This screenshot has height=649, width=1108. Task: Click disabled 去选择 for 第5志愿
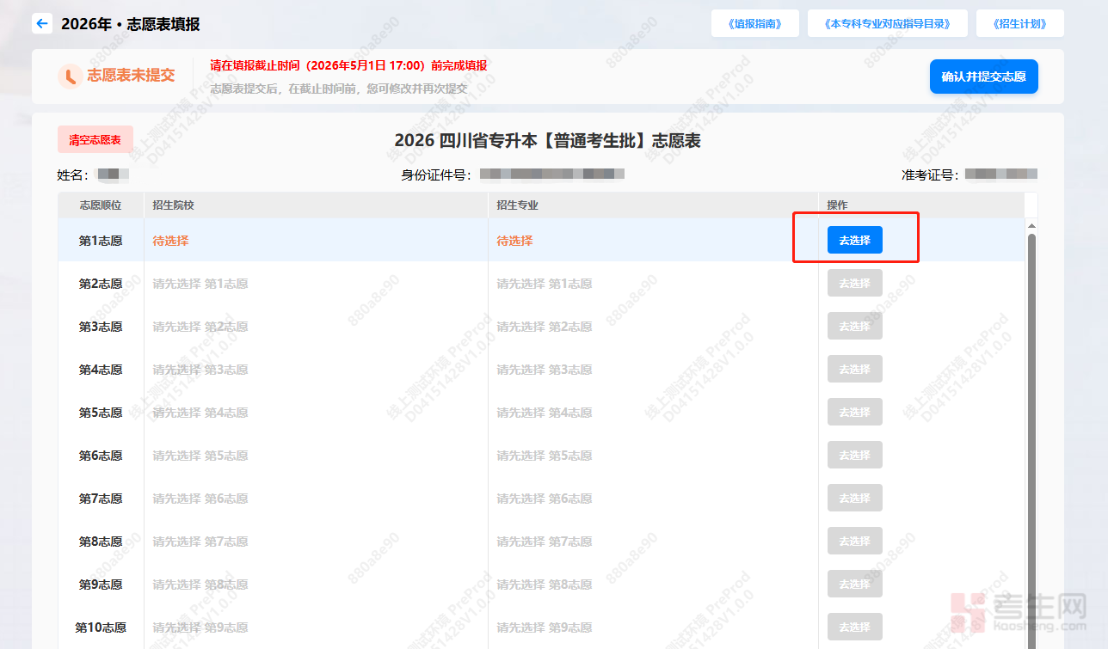(x=854, y=413)
